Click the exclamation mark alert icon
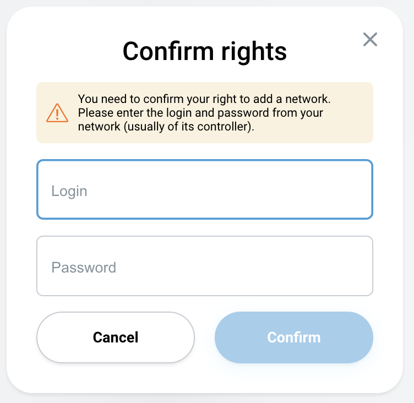Screen dimensions: 414x403 coord(57,113)
